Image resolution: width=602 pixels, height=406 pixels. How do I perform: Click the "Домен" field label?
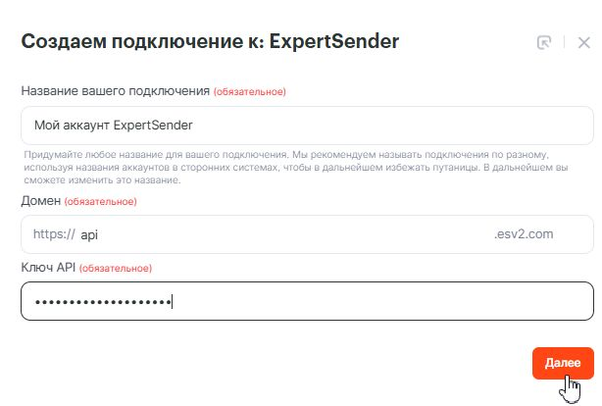(40, 201)
